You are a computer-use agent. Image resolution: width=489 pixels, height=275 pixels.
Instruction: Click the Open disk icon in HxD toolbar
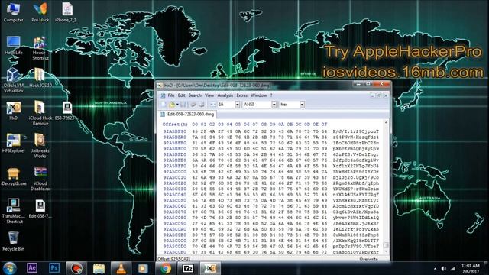coord(193,105)
